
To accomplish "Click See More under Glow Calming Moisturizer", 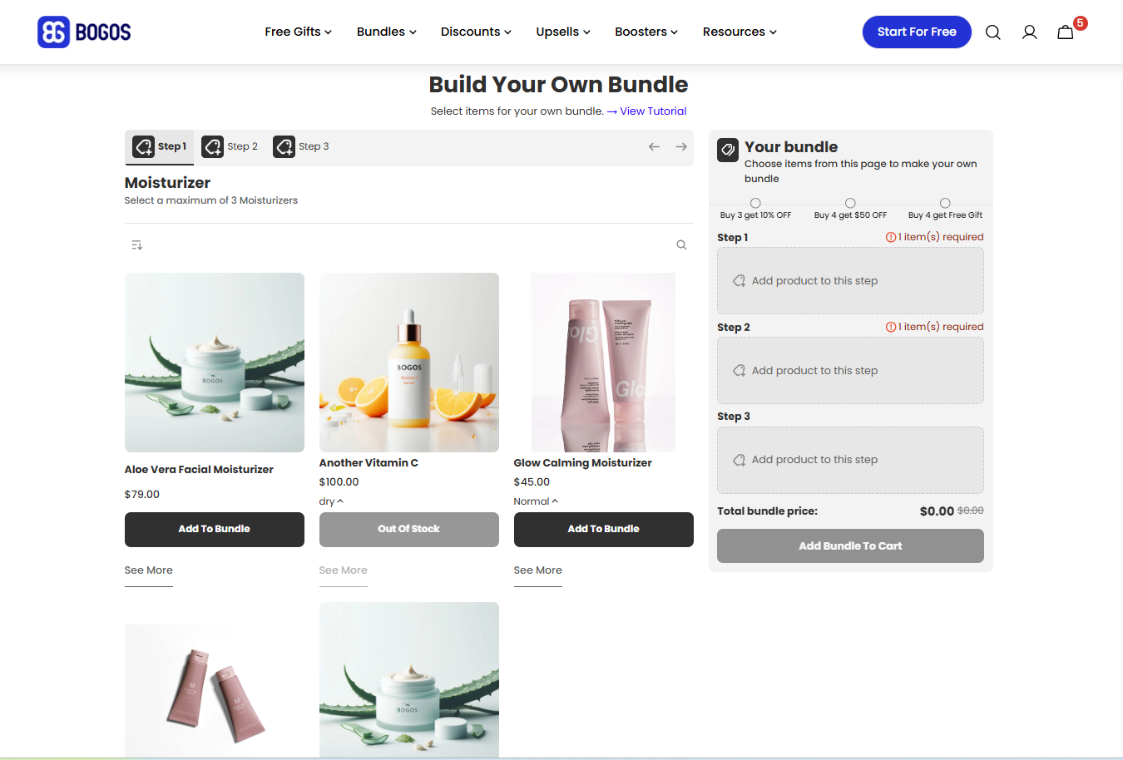I will [537, 570].
